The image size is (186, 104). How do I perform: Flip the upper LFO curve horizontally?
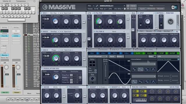click(x=129, y=61)
